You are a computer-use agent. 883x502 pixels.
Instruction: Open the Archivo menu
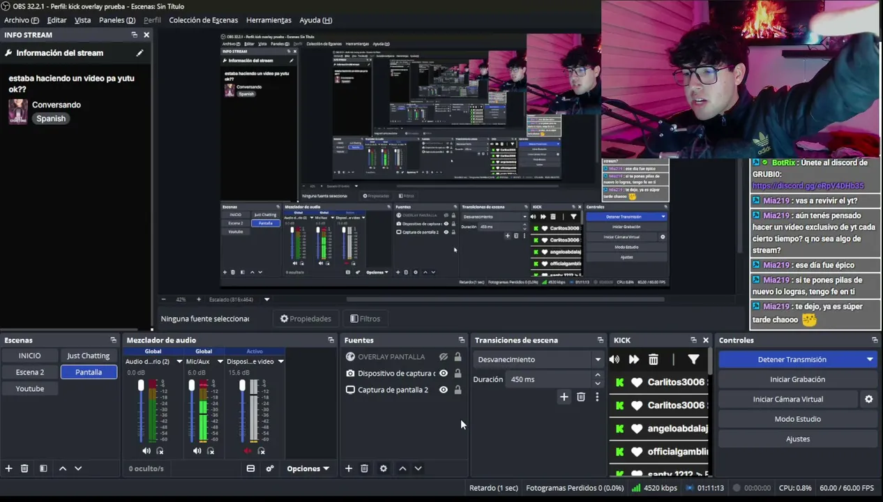click(22, 20)
